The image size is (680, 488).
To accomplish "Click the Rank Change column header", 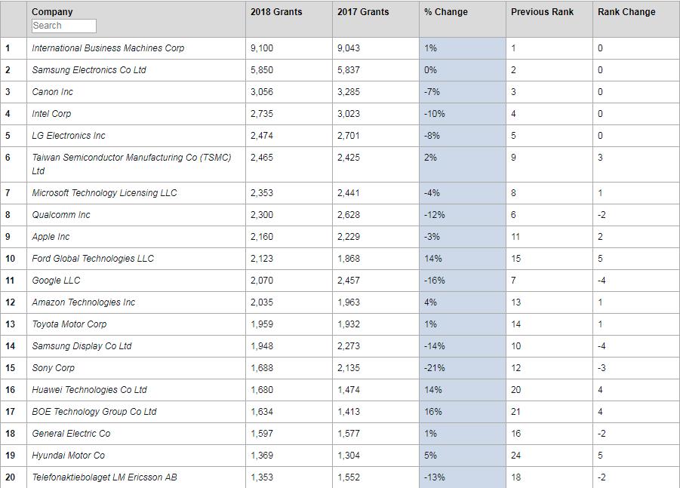I will pyautogui.click(x=626, y=12).
